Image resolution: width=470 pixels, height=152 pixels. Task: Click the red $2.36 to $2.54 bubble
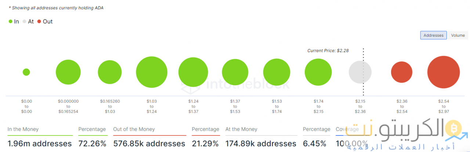[402, 72]
